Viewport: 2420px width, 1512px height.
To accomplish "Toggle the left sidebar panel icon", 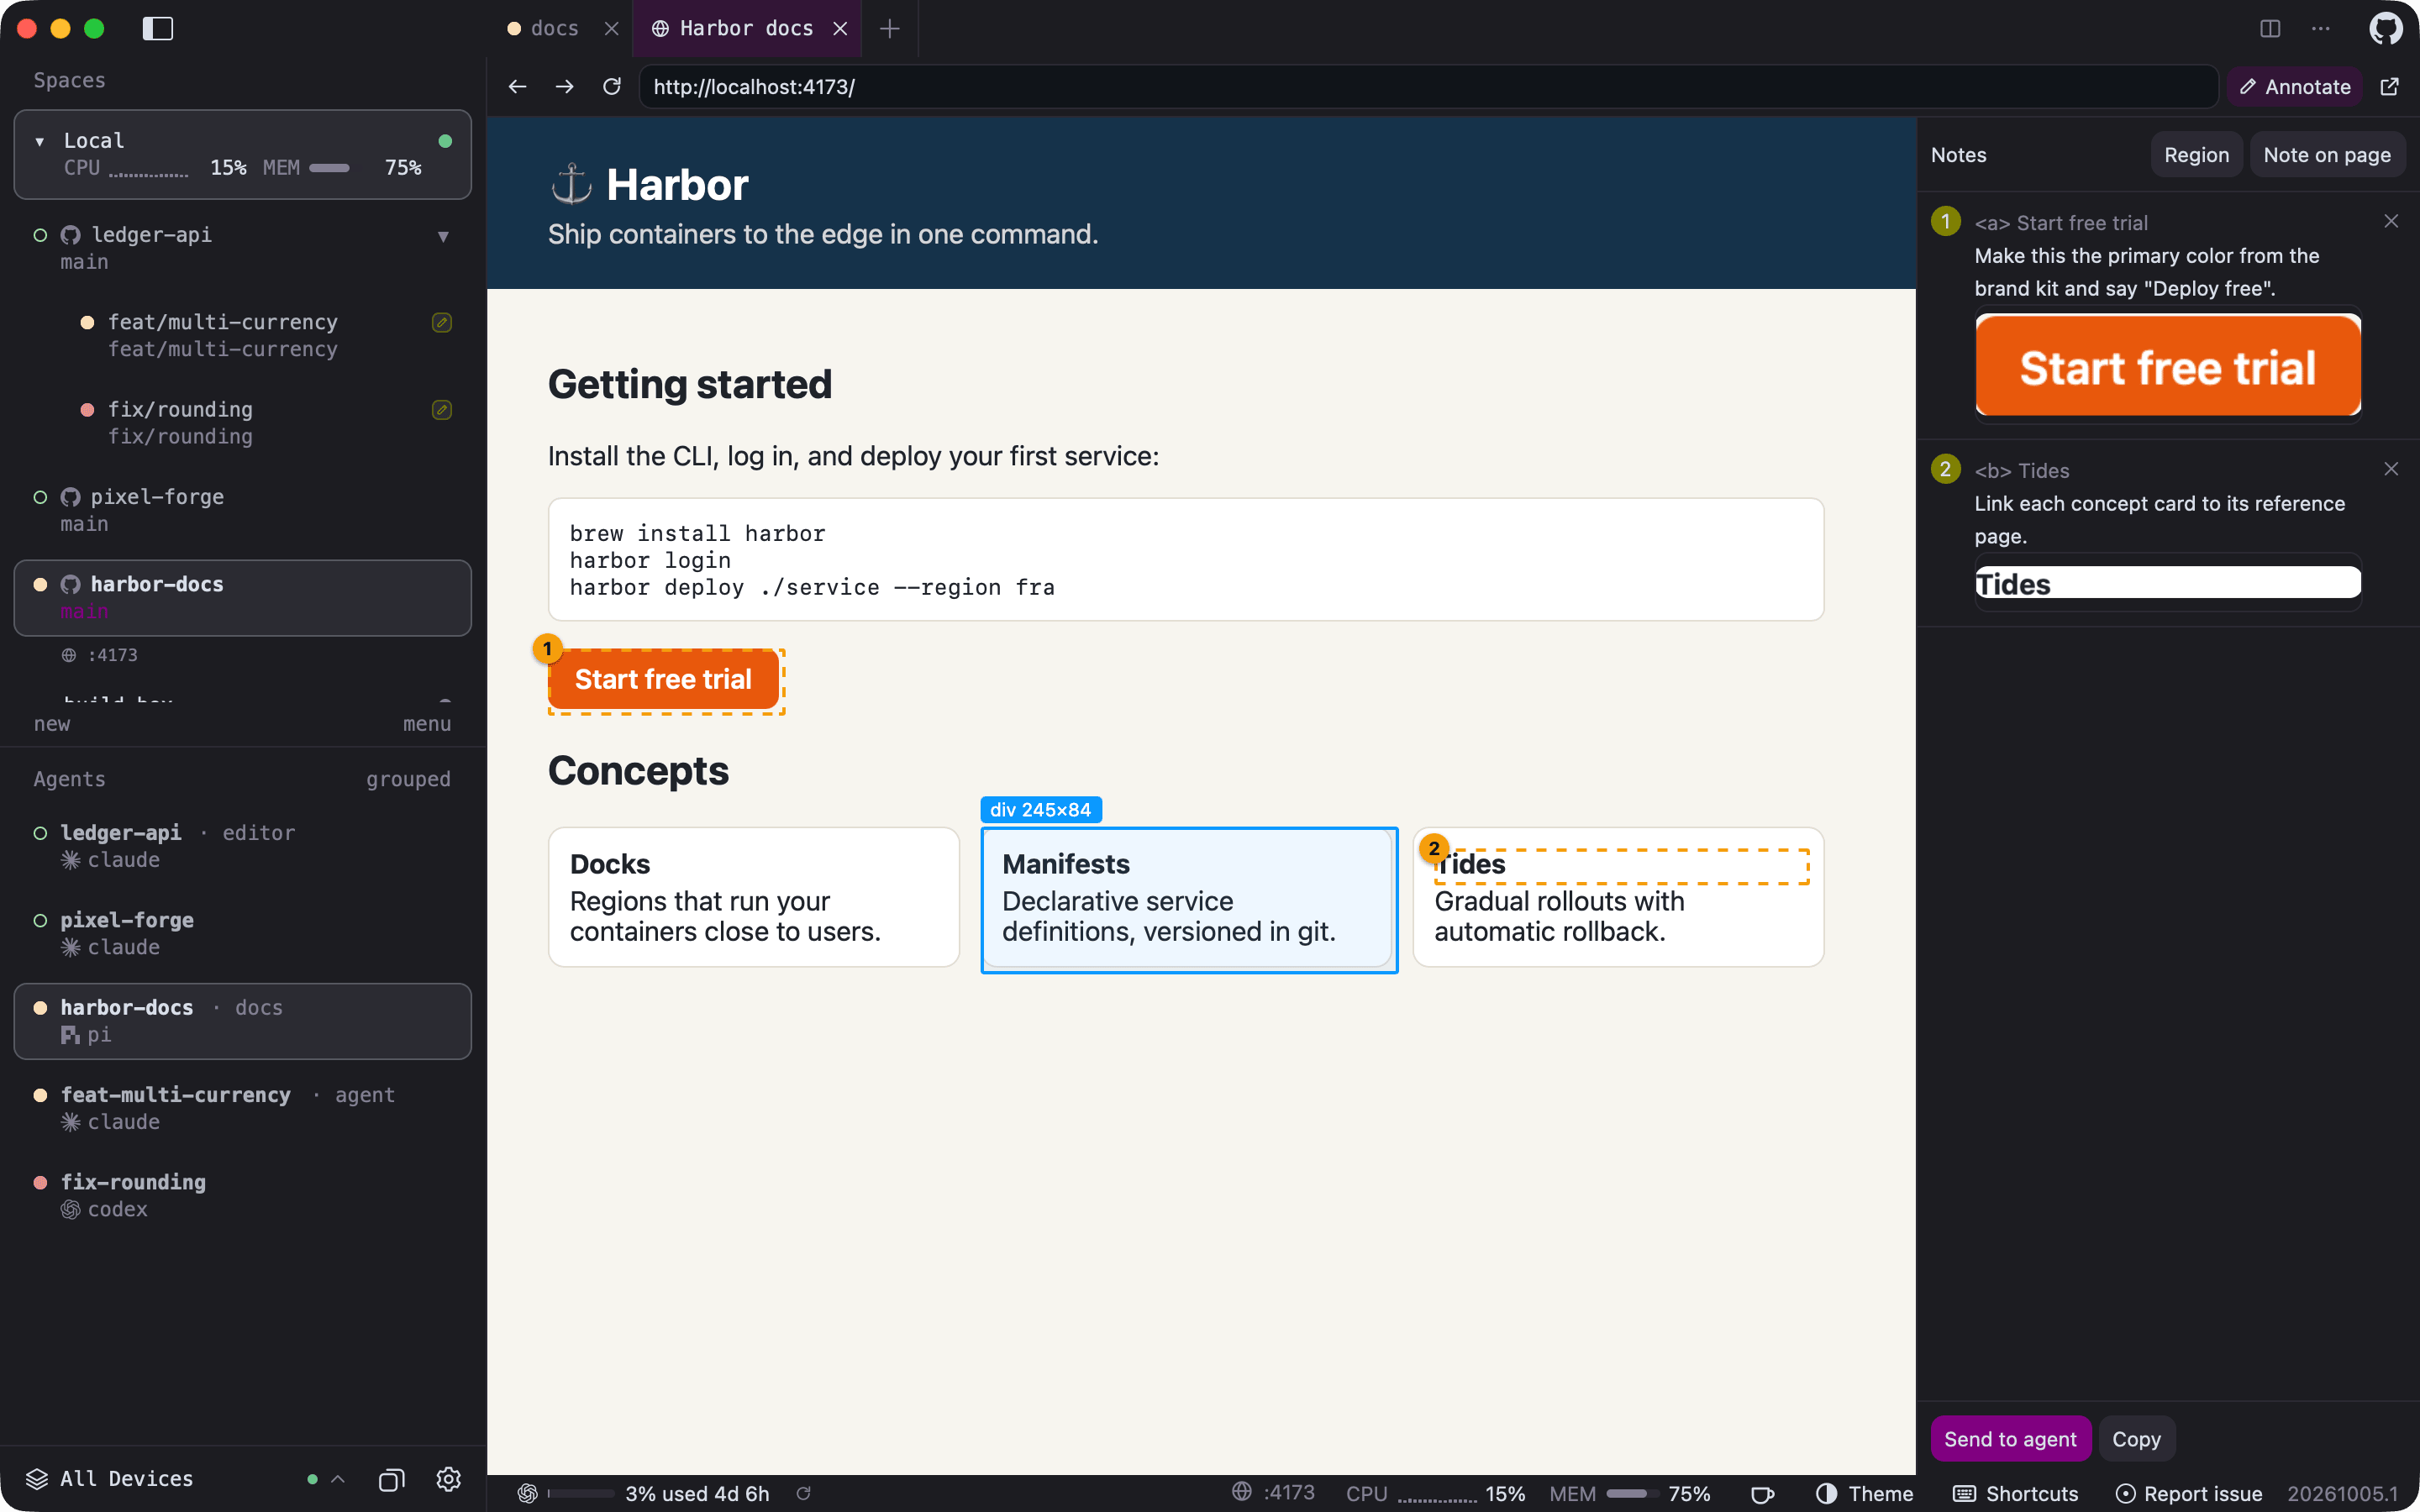I will click(157, 28).
